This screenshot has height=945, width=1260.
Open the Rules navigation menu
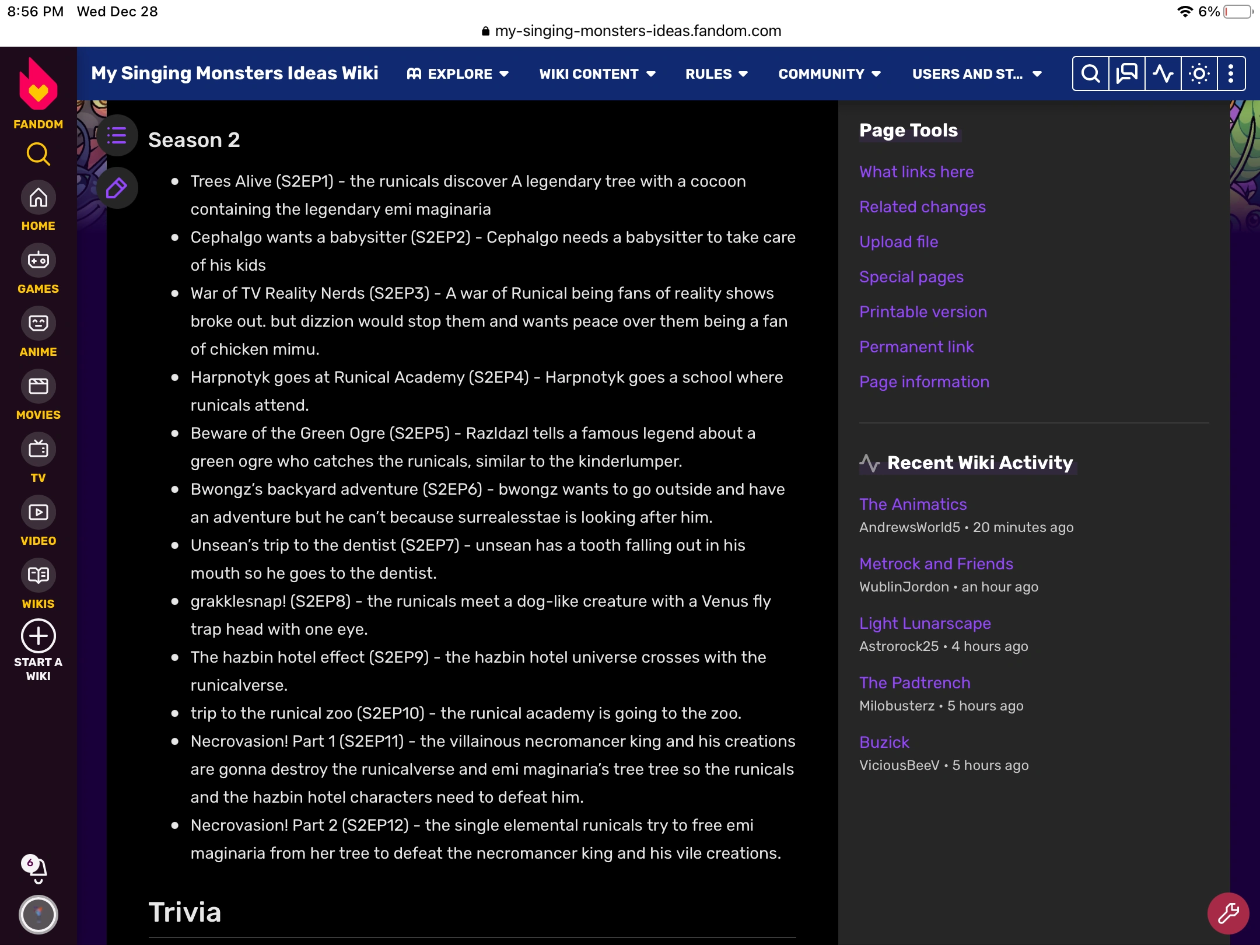(716, 74)
